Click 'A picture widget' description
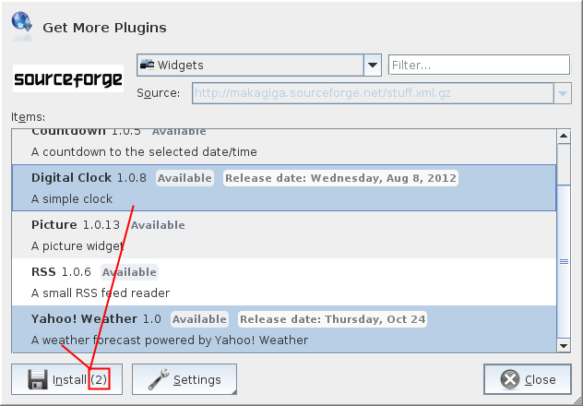Viewport: 583px width, 406px height. pyautogui.click(x=77, y=246)
